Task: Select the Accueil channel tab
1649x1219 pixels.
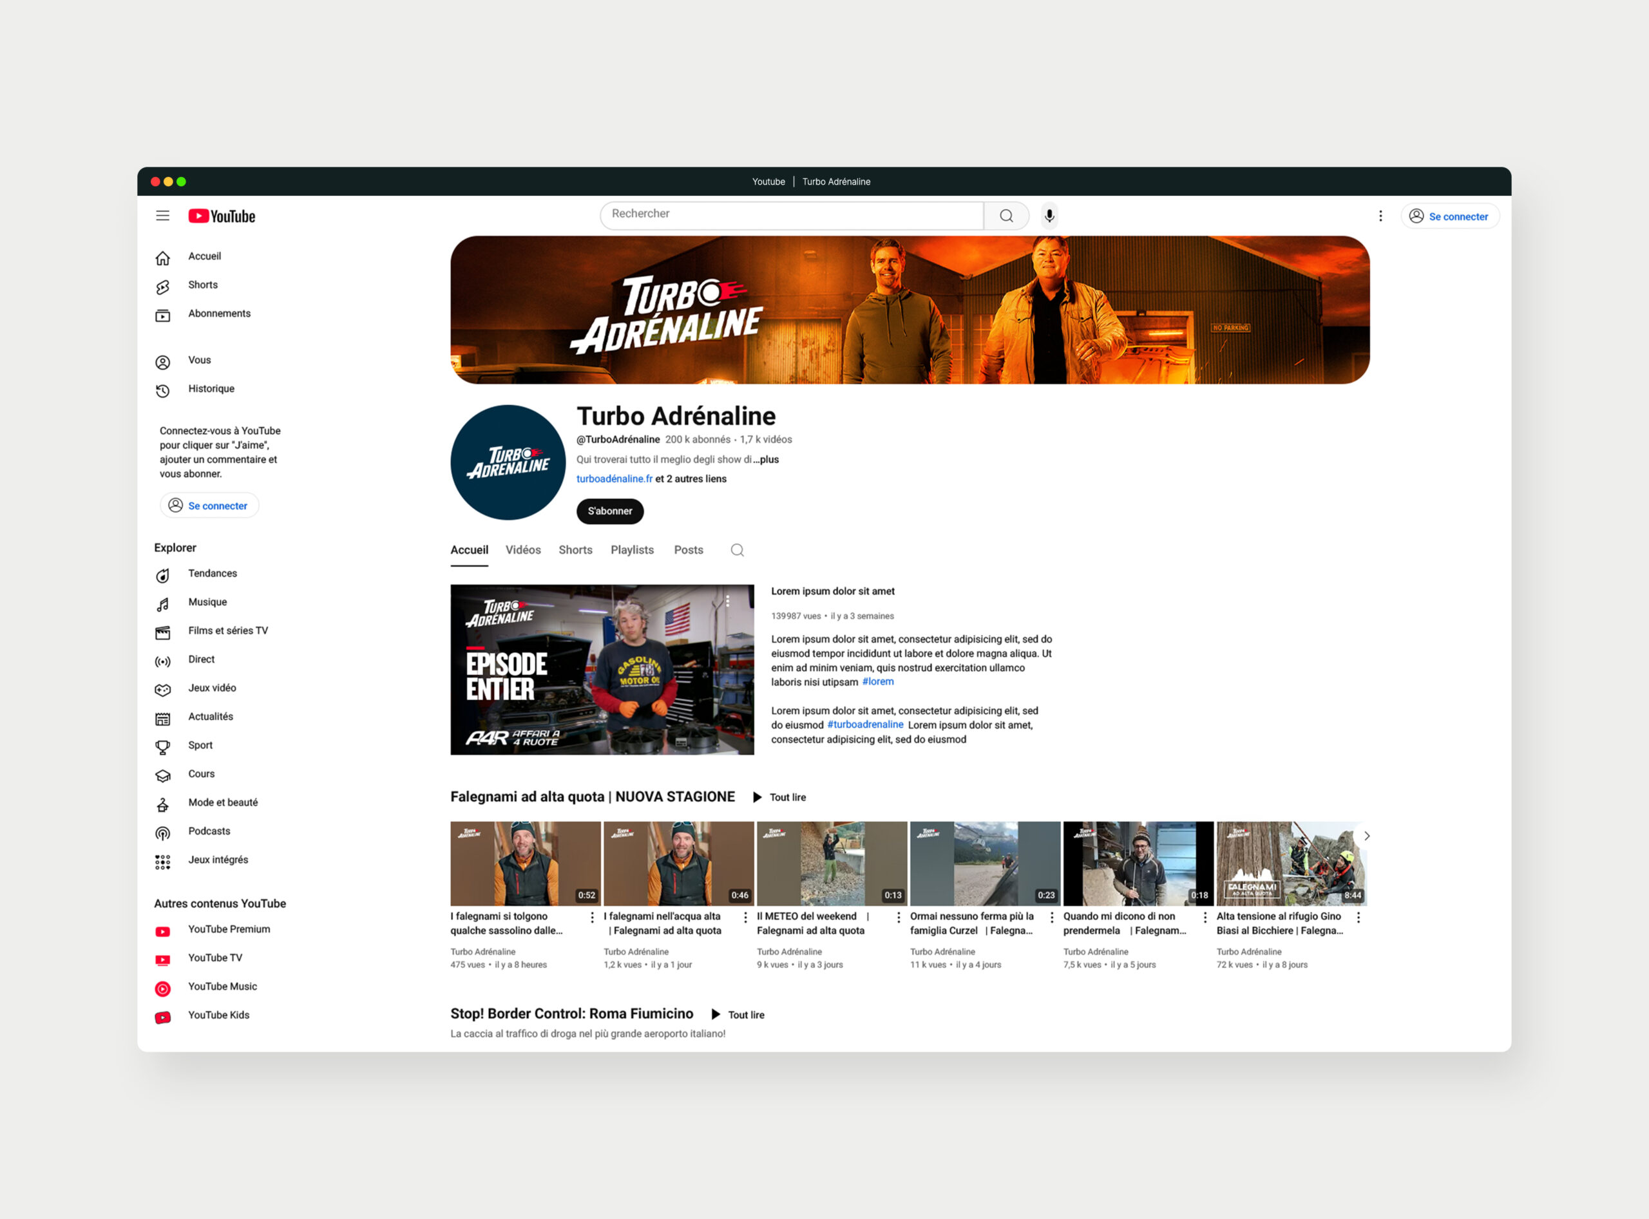Action: (x=470, y=551)
